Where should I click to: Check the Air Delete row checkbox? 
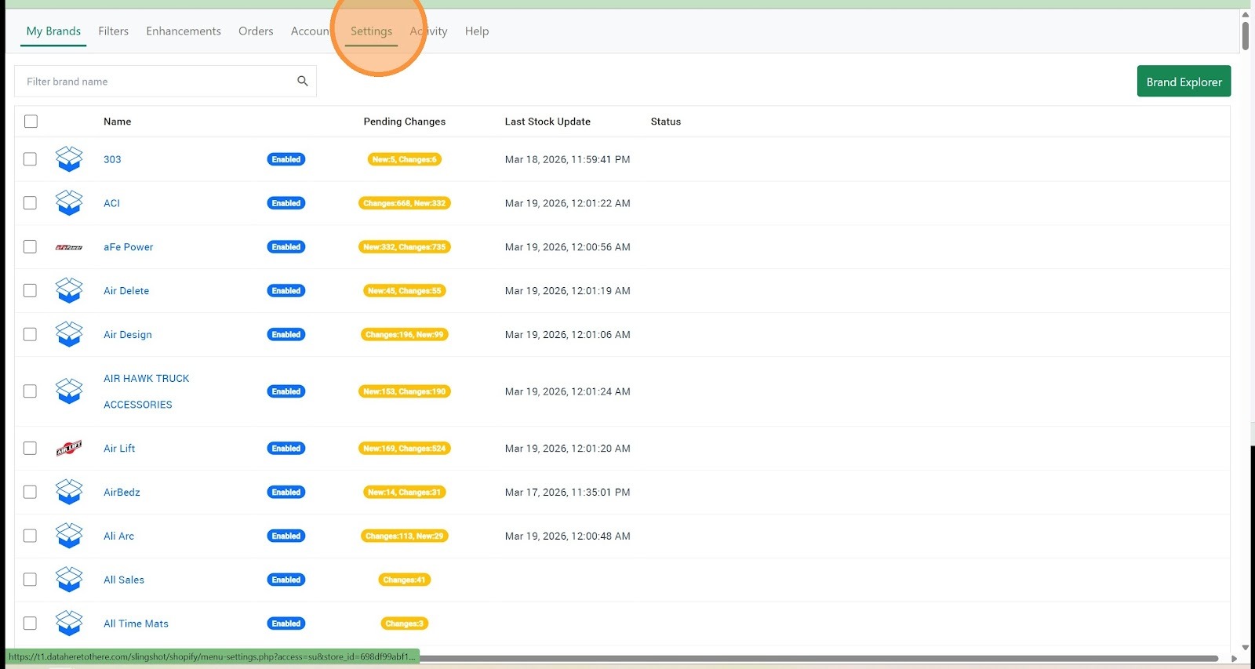tap(30, 291)
